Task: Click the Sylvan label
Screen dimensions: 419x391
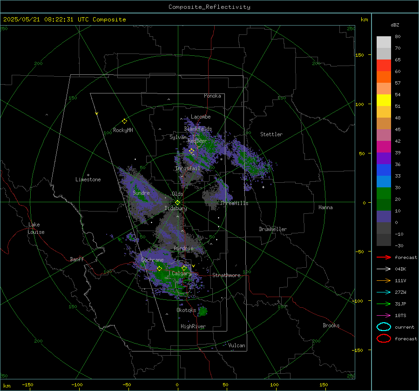Action: pos(178,137)
